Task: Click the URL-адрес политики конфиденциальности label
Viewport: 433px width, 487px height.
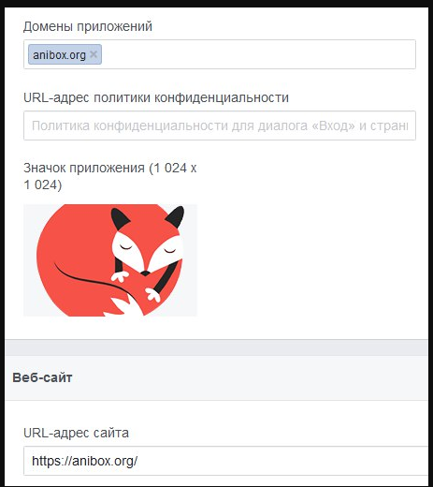Action: (x=156, y=97)
